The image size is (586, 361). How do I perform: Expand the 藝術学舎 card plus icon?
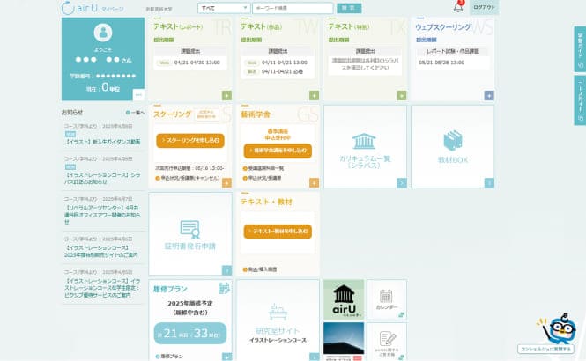[x=315, y=183]
